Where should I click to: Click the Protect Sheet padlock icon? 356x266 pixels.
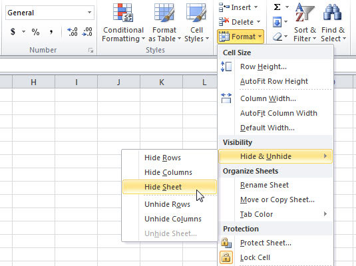[x=226, y=243]
